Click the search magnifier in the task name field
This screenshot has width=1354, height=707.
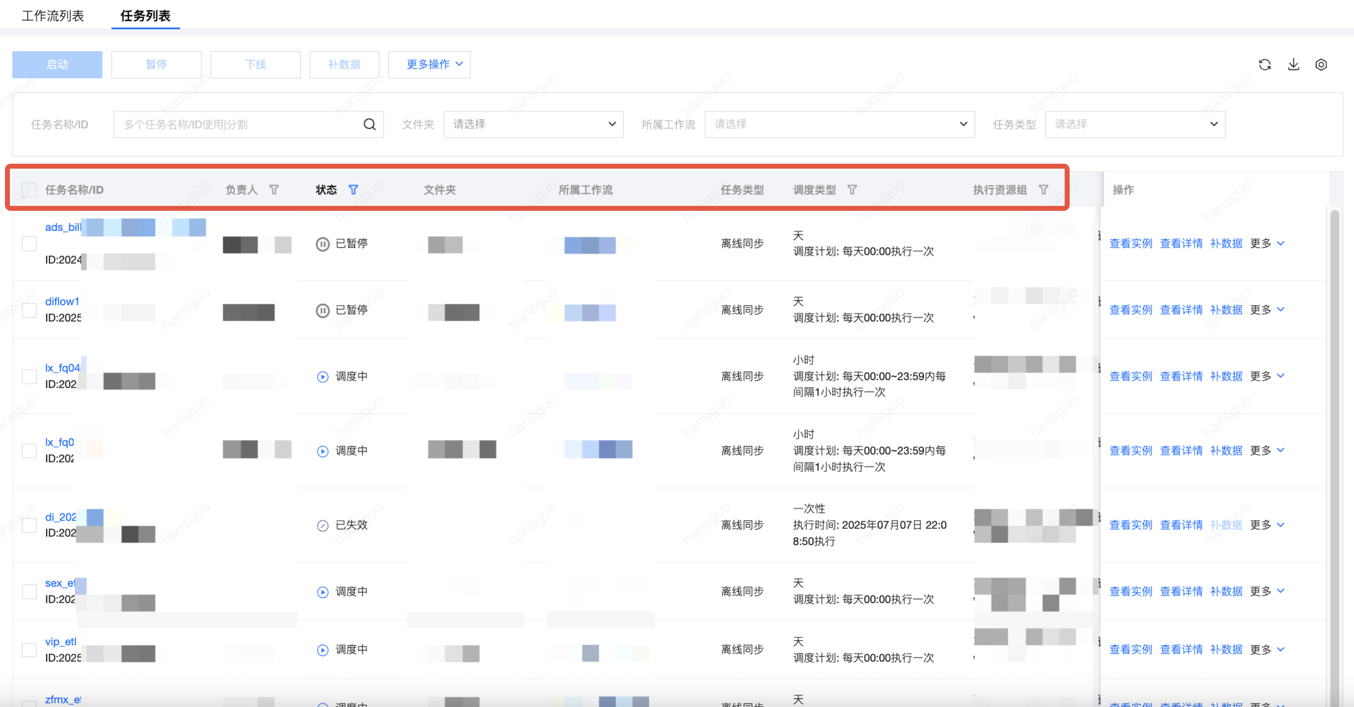pyautogui.click(x=369, y=124)
